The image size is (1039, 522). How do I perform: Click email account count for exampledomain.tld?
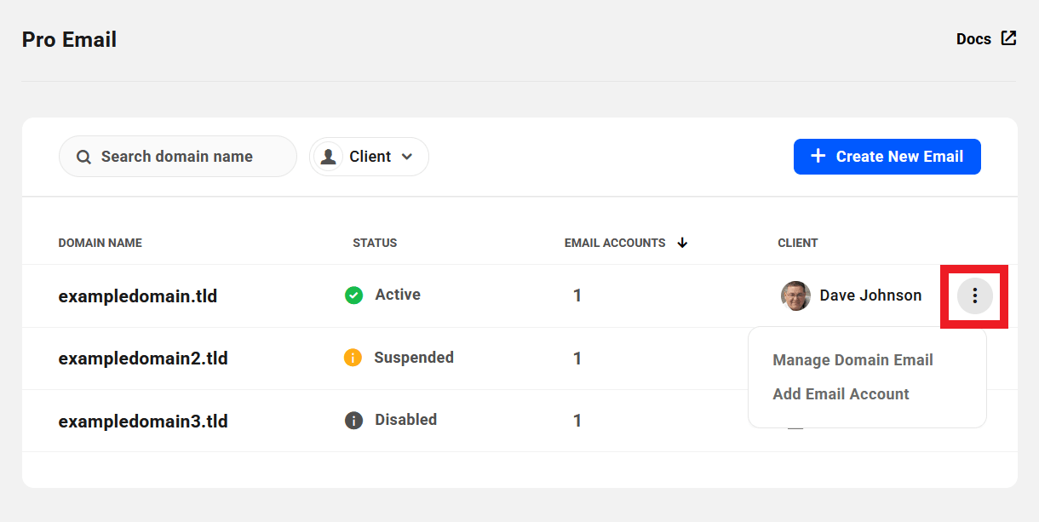click(577, 295)
